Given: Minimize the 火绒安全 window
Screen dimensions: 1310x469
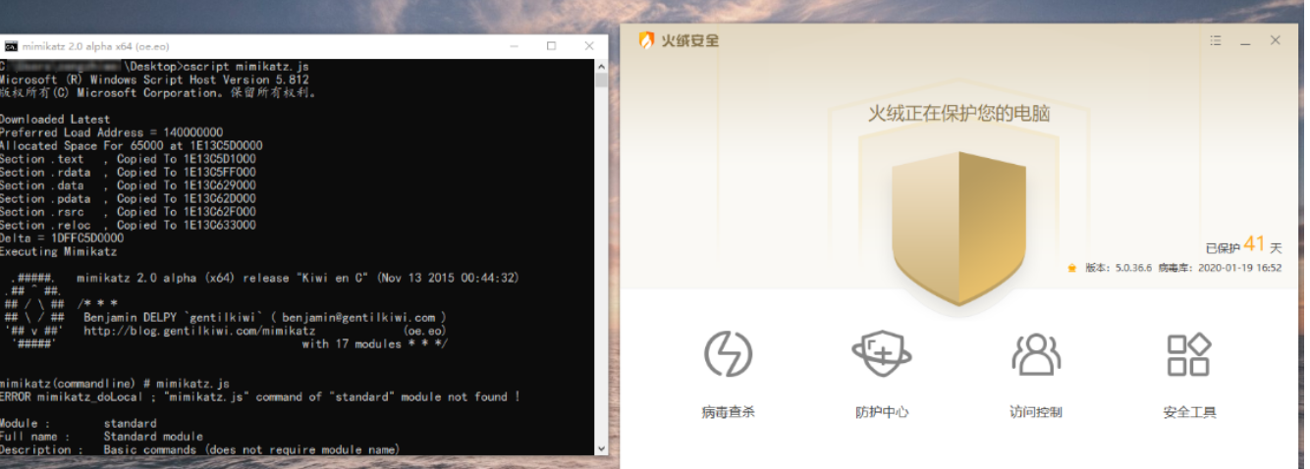Looking at the screenshot, I should pyautogui.click(x=1245, y=41).
